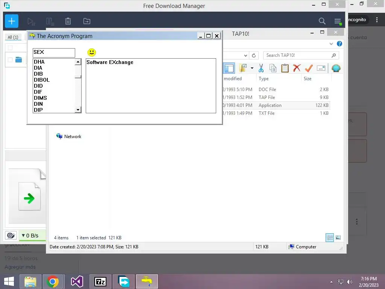The height and width of the screenshot is (289, 385).
Task: Toggle preview pane icon in TAP10!
Action: point(229,68)
